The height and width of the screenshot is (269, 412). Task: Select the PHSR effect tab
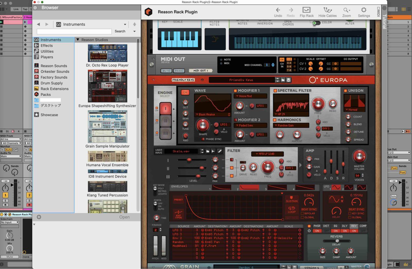[x=317, y=226]
